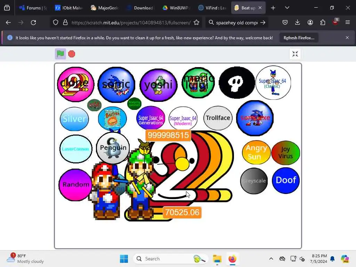Switch to the Forums tab
Viewport: 356px width, 267px height.
(x=33, y=8)
